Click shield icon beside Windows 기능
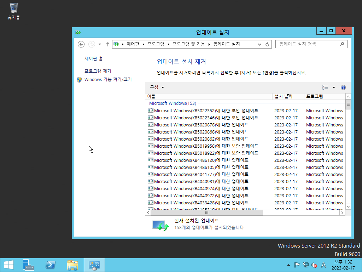Image resolution: width=362 pixels, height=272 pixels. (79, 80)
